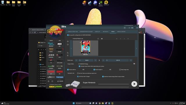Go to previous media type with left arrow
The height and width of the screenshot is (105, 186).
(76, 60)
